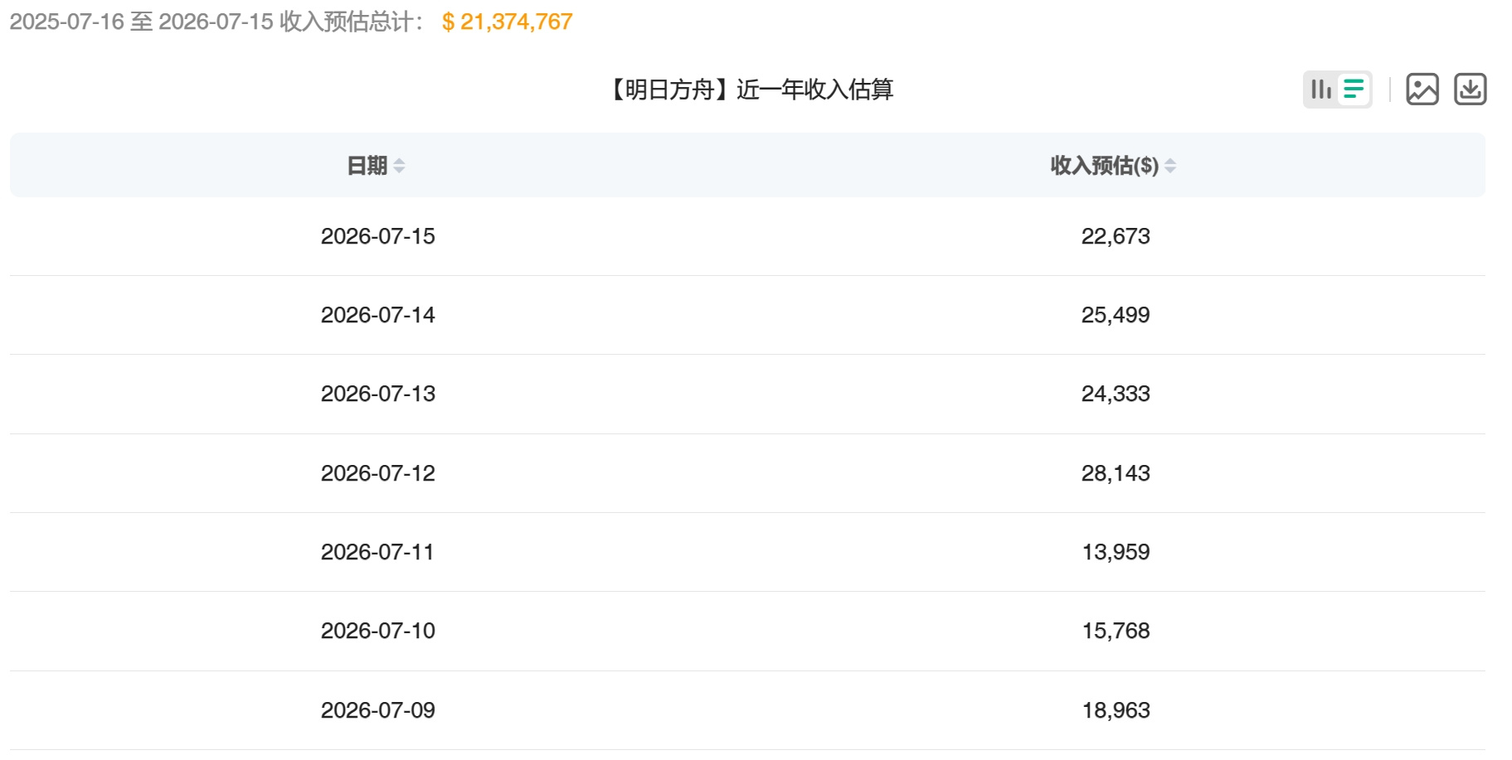Image resolution: width=1512 pixels, height=760 pixels.
Task: Select date cell 2026-07-10
Action: click(x=378, y=631)
